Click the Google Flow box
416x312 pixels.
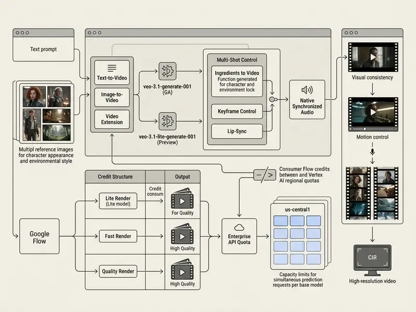point(40,237)
